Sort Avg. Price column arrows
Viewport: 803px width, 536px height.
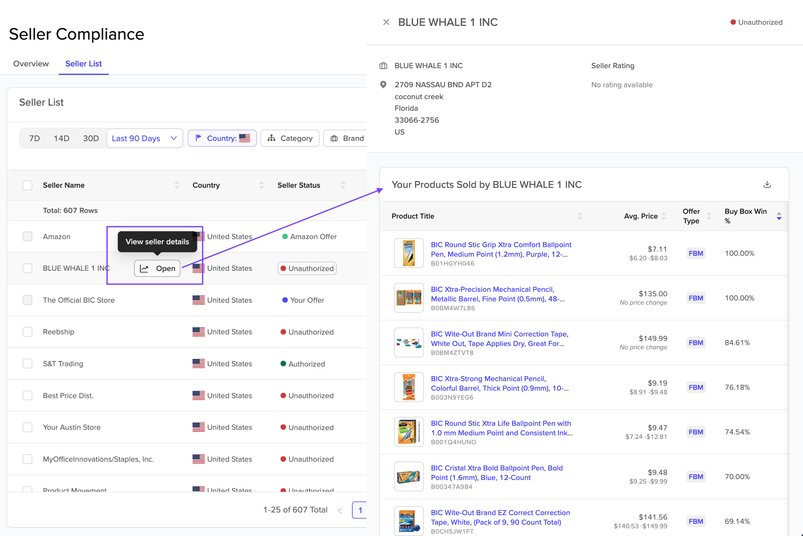coord(664,216)
